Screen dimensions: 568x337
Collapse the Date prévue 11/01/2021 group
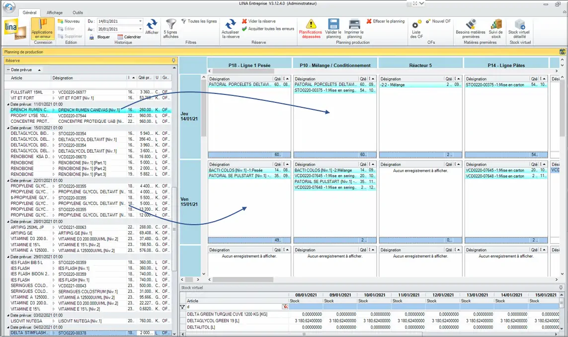coord(8,104)
